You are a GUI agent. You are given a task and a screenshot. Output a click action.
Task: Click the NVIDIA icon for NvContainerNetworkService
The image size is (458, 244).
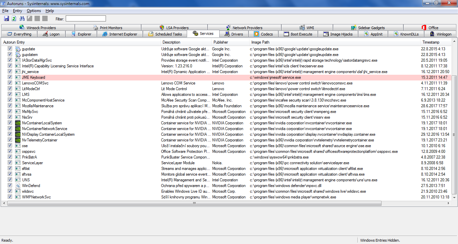pos(18,129)
